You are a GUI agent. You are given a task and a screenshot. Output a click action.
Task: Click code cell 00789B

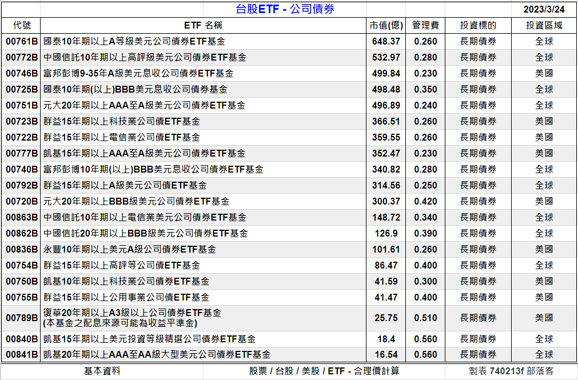(x=22, y=318)
